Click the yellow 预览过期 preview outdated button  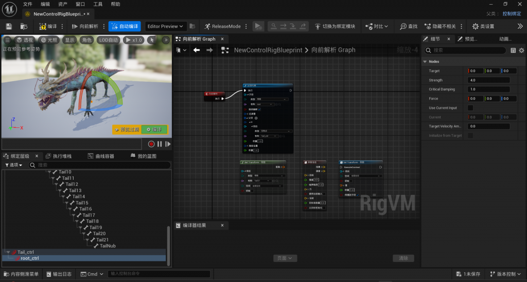pyautogui.click(x=127, y=129)
